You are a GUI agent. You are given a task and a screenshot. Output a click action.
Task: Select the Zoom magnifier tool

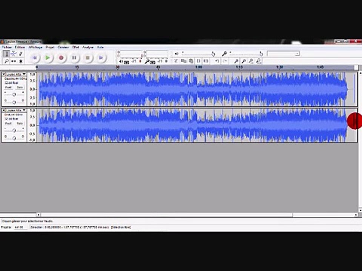[x=6, y=61]
